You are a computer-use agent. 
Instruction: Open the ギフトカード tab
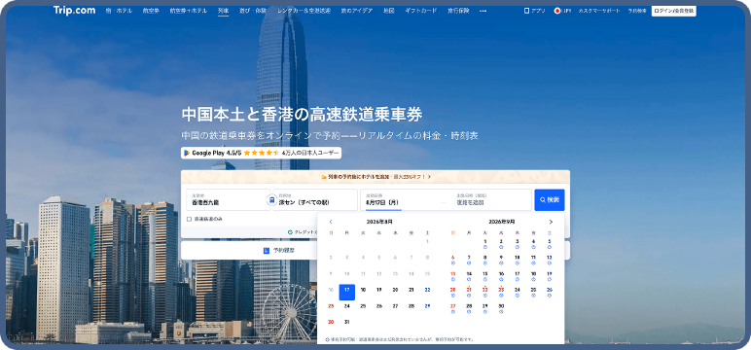[x=421, y=11]
